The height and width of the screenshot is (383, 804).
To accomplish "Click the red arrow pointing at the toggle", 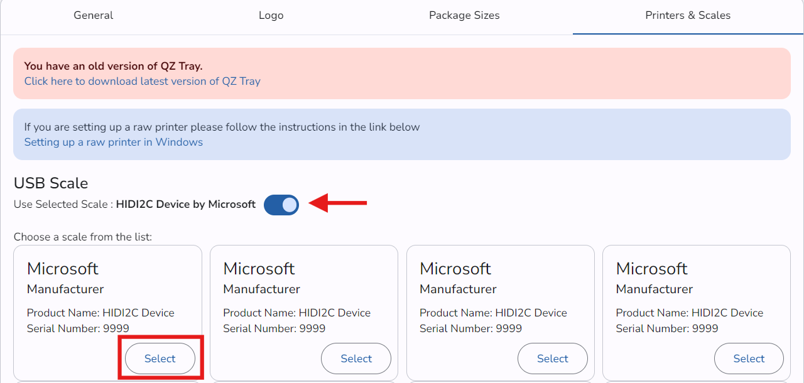I will point(339,203).
